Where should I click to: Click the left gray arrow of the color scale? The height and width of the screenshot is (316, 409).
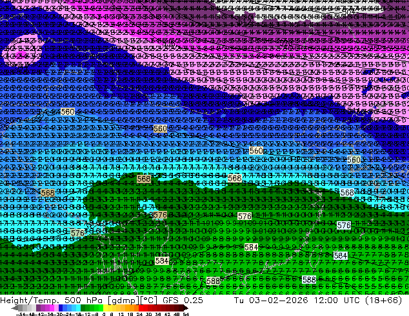click(15, 308)
